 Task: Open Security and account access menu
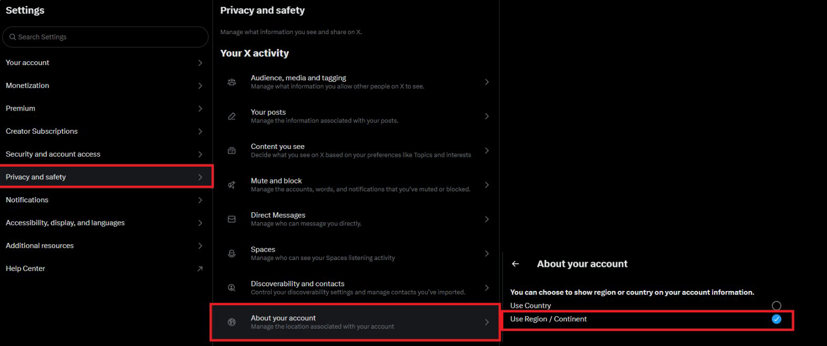[x=53, y=154]
